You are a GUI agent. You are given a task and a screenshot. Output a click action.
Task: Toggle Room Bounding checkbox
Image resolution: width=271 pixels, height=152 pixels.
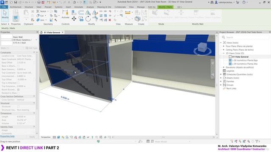[x=18, y=90]
